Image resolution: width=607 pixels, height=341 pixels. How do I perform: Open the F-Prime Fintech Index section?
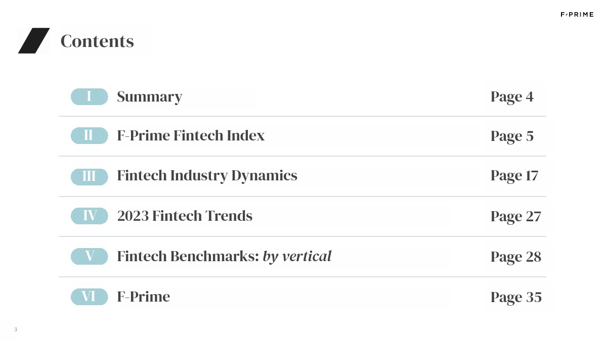click(x=191, y=135)
